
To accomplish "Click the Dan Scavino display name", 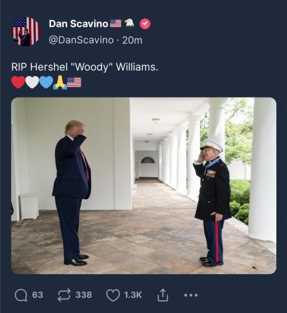I will coord(78,24).
